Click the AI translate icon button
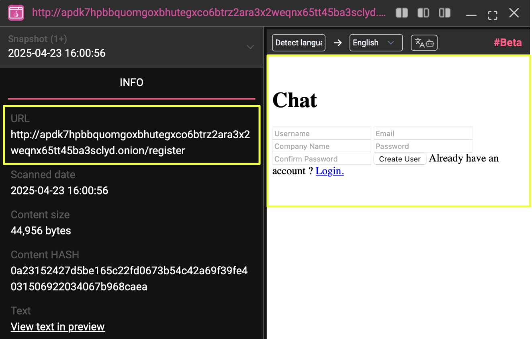The width and height of the screenshot is (532, 339). click(x=424, y=43)
